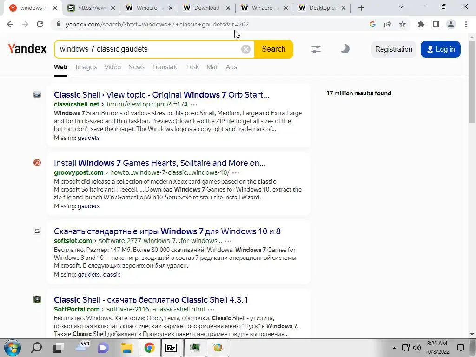The width and height of the screenshot is (476, 357).
Task: Open the chat app taskbar icon
Action: click(103, 348)
